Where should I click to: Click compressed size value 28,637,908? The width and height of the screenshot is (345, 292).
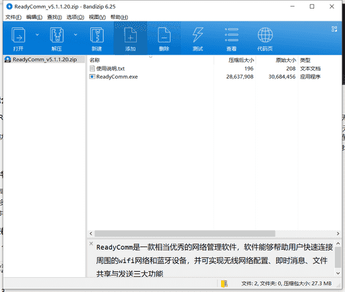(240, 77)
